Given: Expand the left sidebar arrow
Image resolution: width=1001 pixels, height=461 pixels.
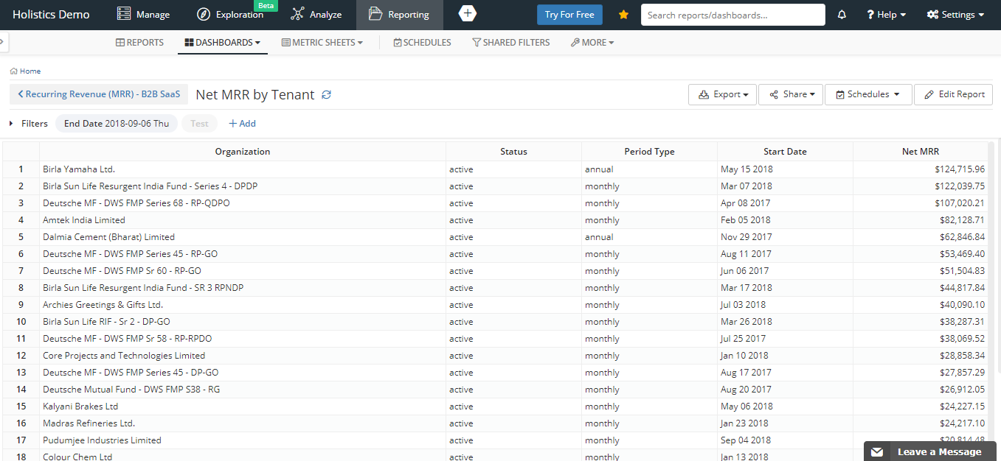Looking at the screenshot, I should [x=3, y=42].
